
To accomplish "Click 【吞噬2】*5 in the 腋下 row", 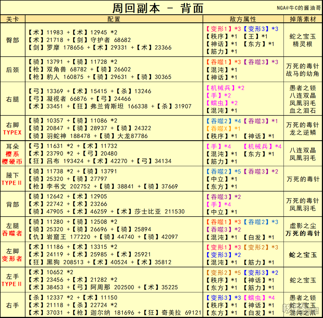I will click(x=224, y=171).
